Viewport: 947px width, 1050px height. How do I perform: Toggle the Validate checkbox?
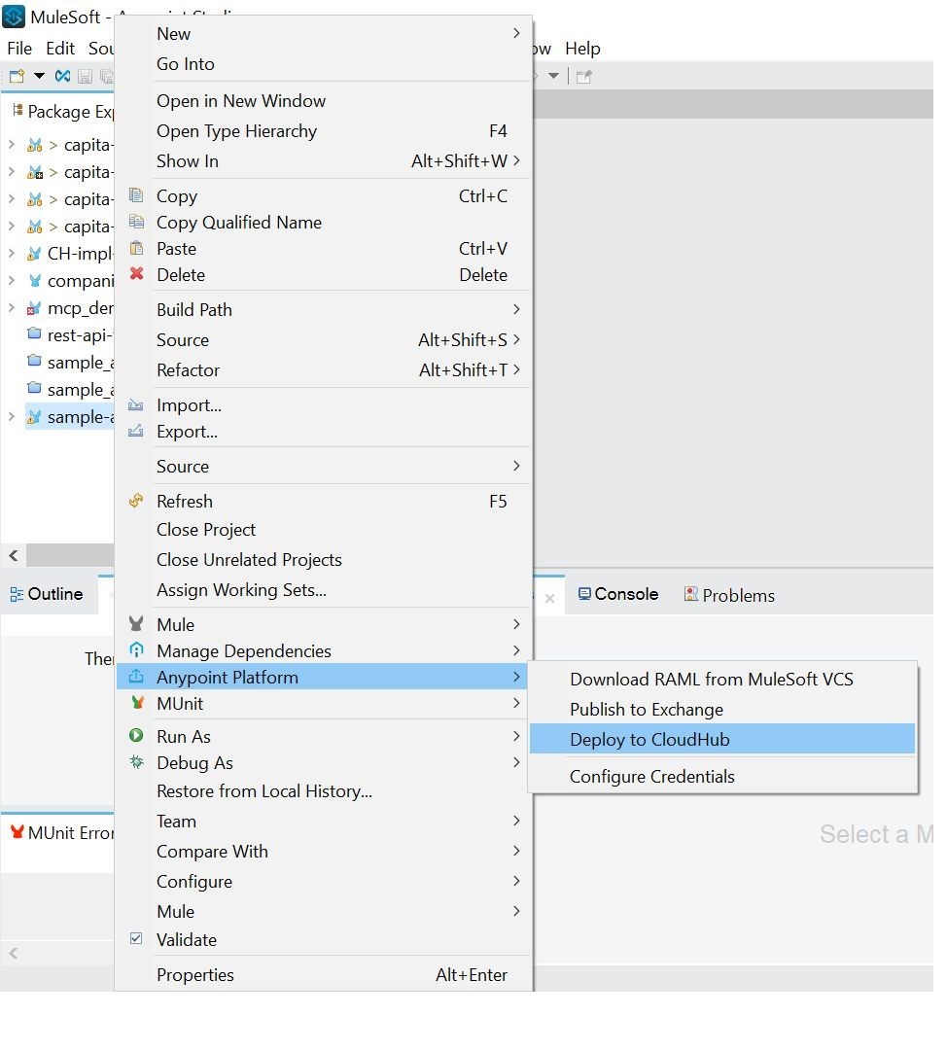click(x=136, y=938)
